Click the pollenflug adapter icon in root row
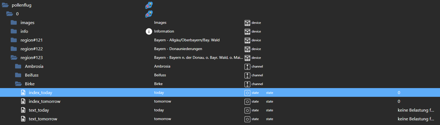Viewport: 440px width, 125px height. pos(149,5)
